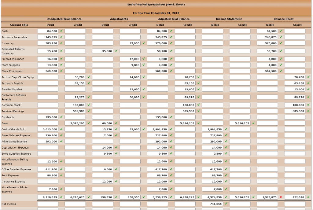Click the Adjusted Trial Balance column header

174,19
